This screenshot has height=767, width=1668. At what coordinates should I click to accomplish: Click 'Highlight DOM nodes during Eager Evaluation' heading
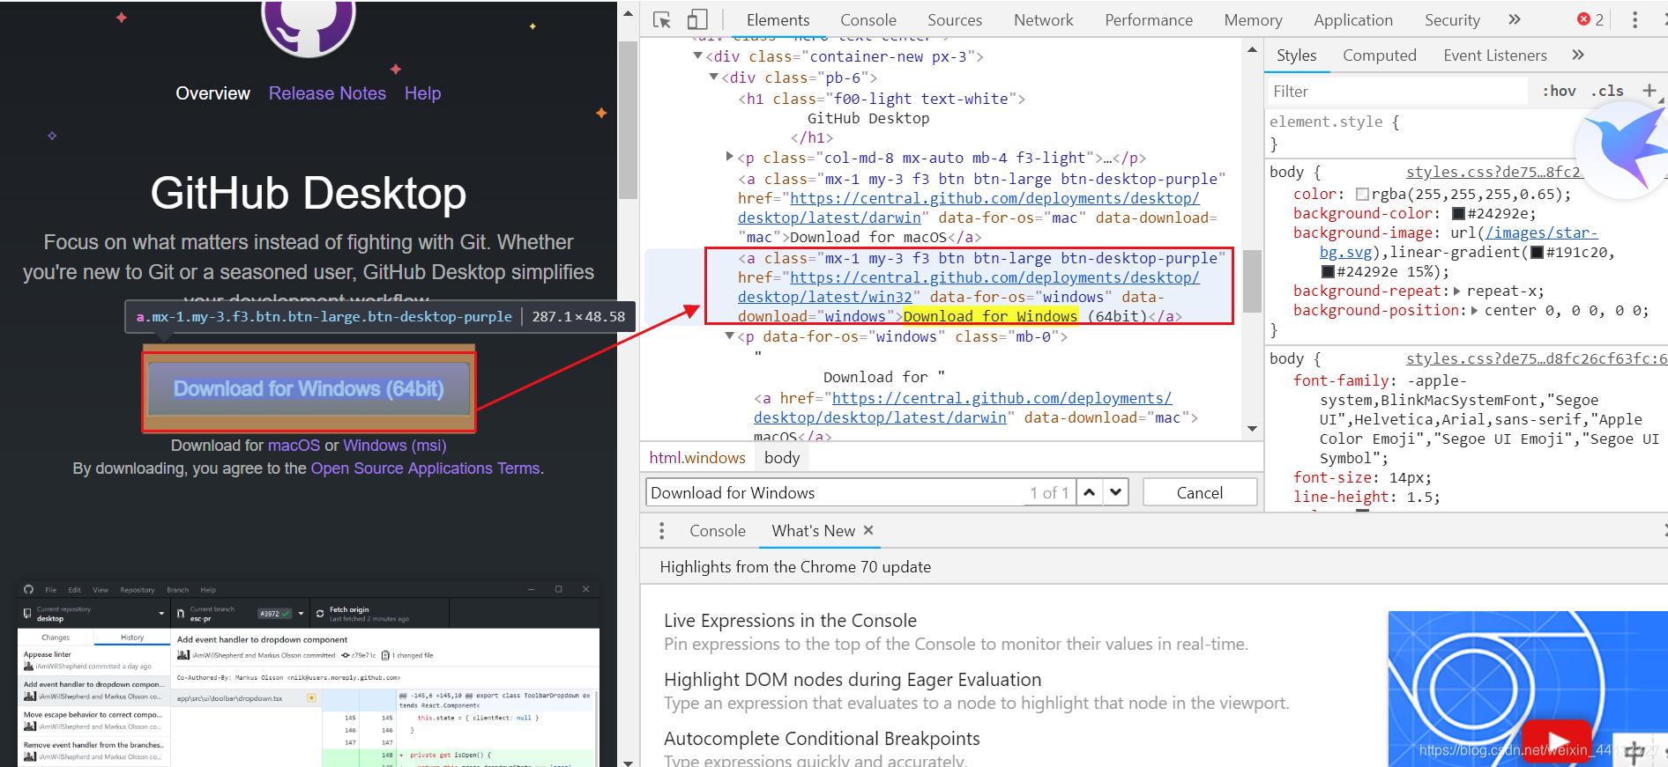tap(853, 680)
